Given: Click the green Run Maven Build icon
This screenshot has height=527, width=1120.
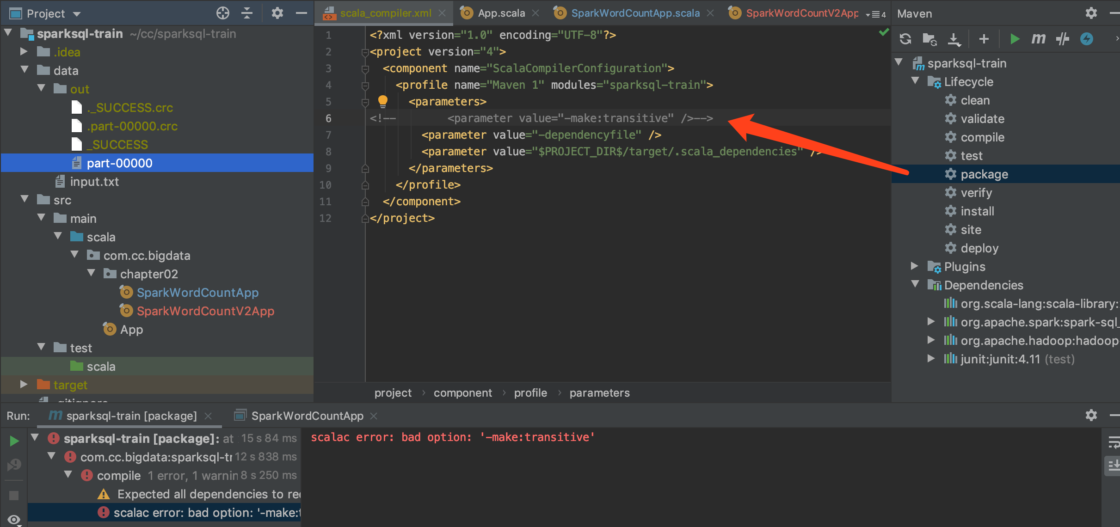Looking at the screenshot, I should 1015,39.
